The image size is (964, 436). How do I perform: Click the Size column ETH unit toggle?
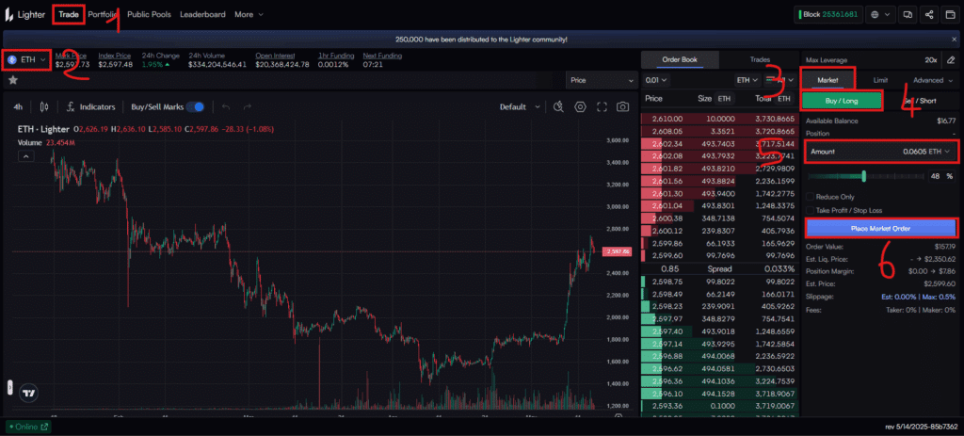point(725,98)
